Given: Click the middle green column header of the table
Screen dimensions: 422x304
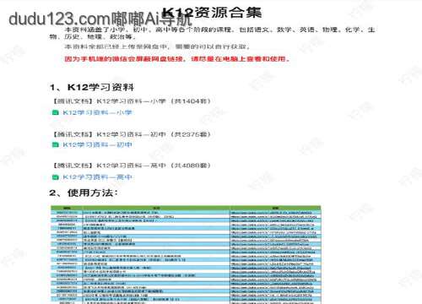Looking at the screenshot, I should tap(156, 208).
